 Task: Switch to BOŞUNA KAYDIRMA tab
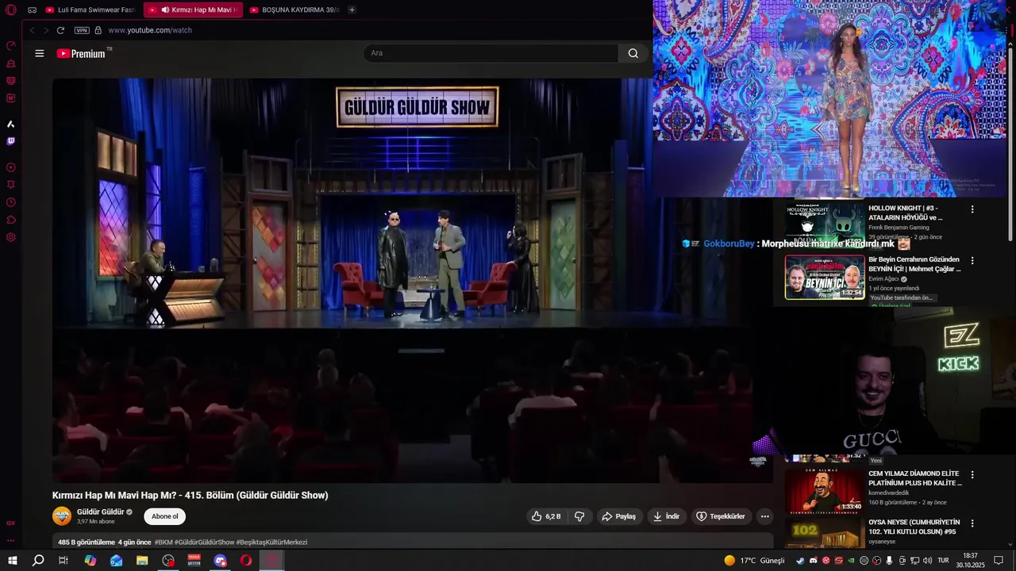[294, 10]
